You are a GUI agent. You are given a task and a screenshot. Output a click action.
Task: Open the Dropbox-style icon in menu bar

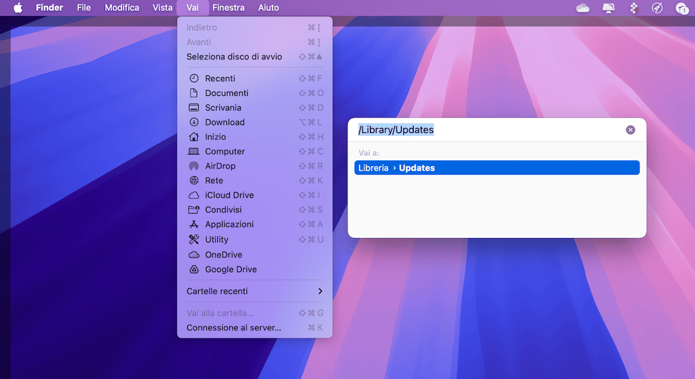(633, 7)
